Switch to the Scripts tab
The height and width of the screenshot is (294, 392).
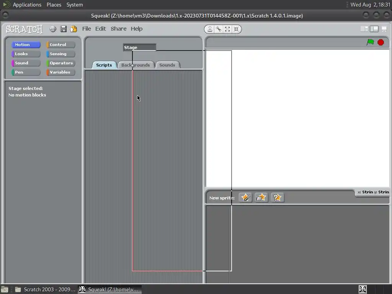[104, 65]
